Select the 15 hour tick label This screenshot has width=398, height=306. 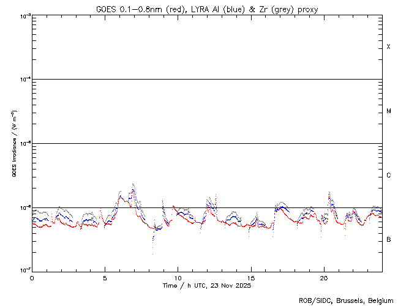click(x=251, y=278)
